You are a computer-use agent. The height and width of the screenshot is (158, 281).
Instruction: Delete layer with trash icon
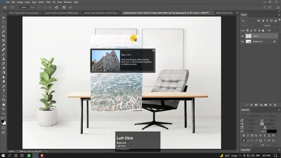[275, 105]
